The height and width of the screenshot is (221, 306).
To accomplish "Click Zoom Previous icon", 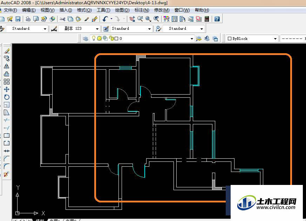I will pos(156,19).
